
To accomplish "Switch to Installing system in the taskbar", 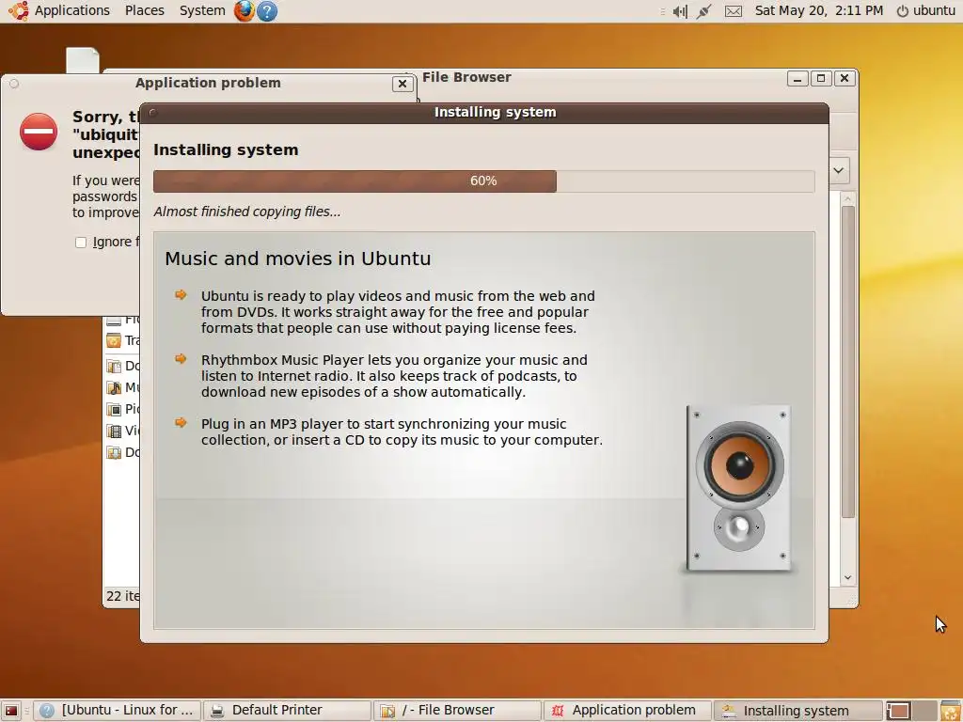I will (x=797, y=711).
